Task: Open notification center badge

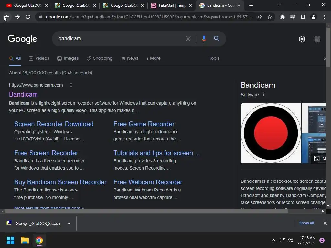Action: [x=322, y=240]
